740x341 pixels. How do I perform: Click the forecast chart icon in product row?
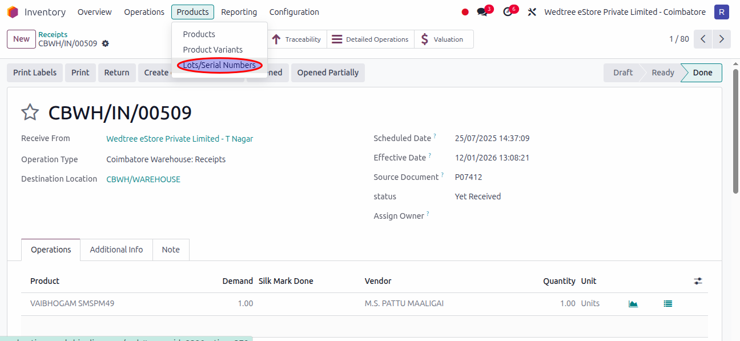(x=633, y=304)
